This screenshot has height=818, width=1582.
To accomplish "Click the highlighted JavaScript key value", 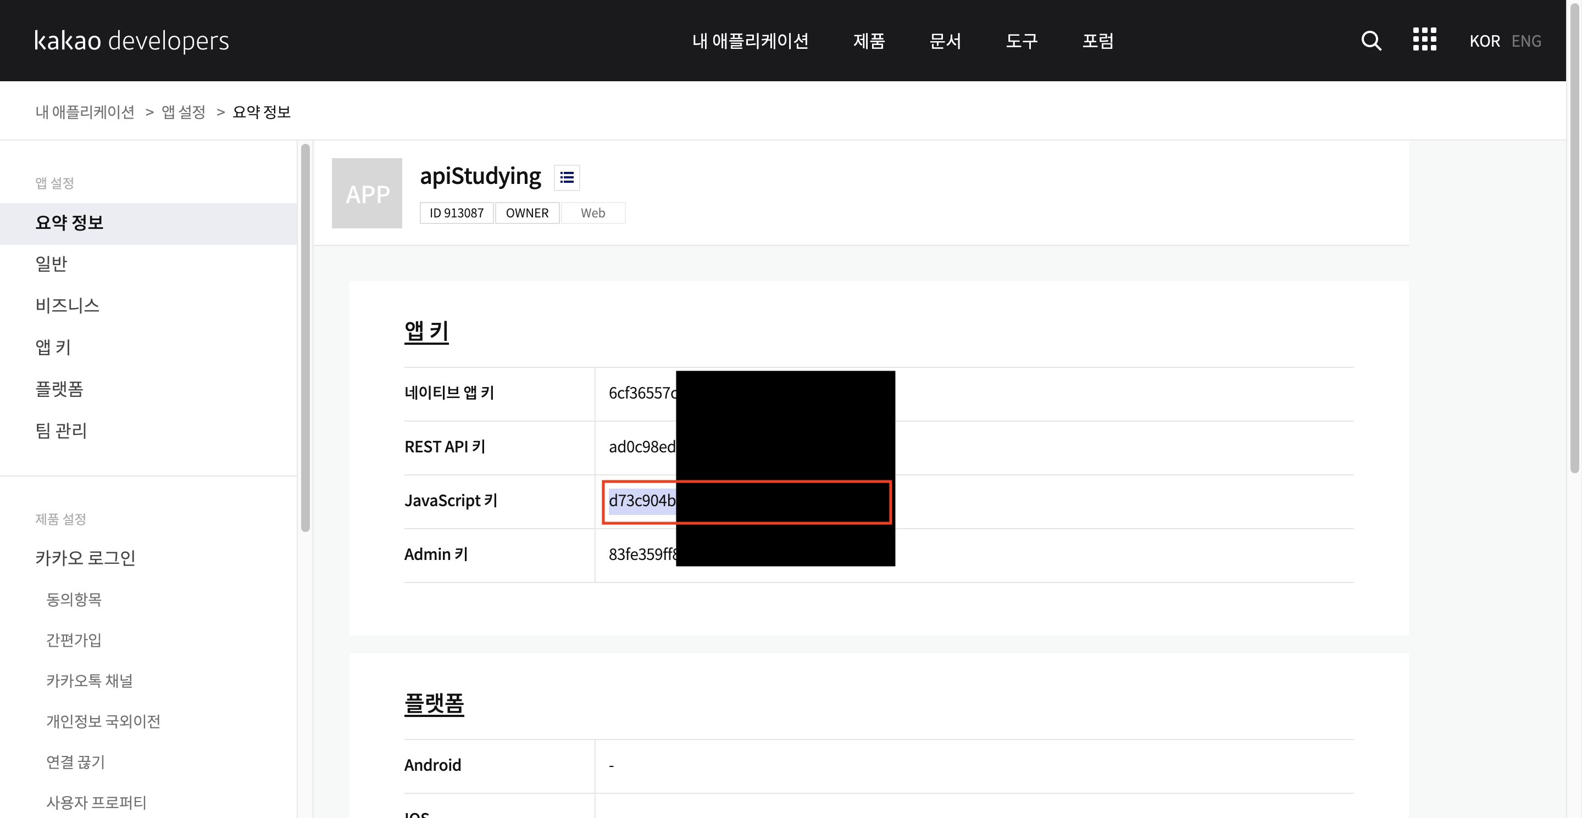I will point(642,501).
